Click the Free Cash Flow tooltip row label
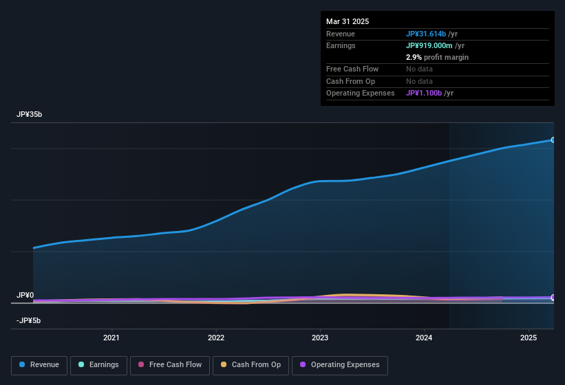Screen dimensions: 565x385 click(x=352, y=69)
